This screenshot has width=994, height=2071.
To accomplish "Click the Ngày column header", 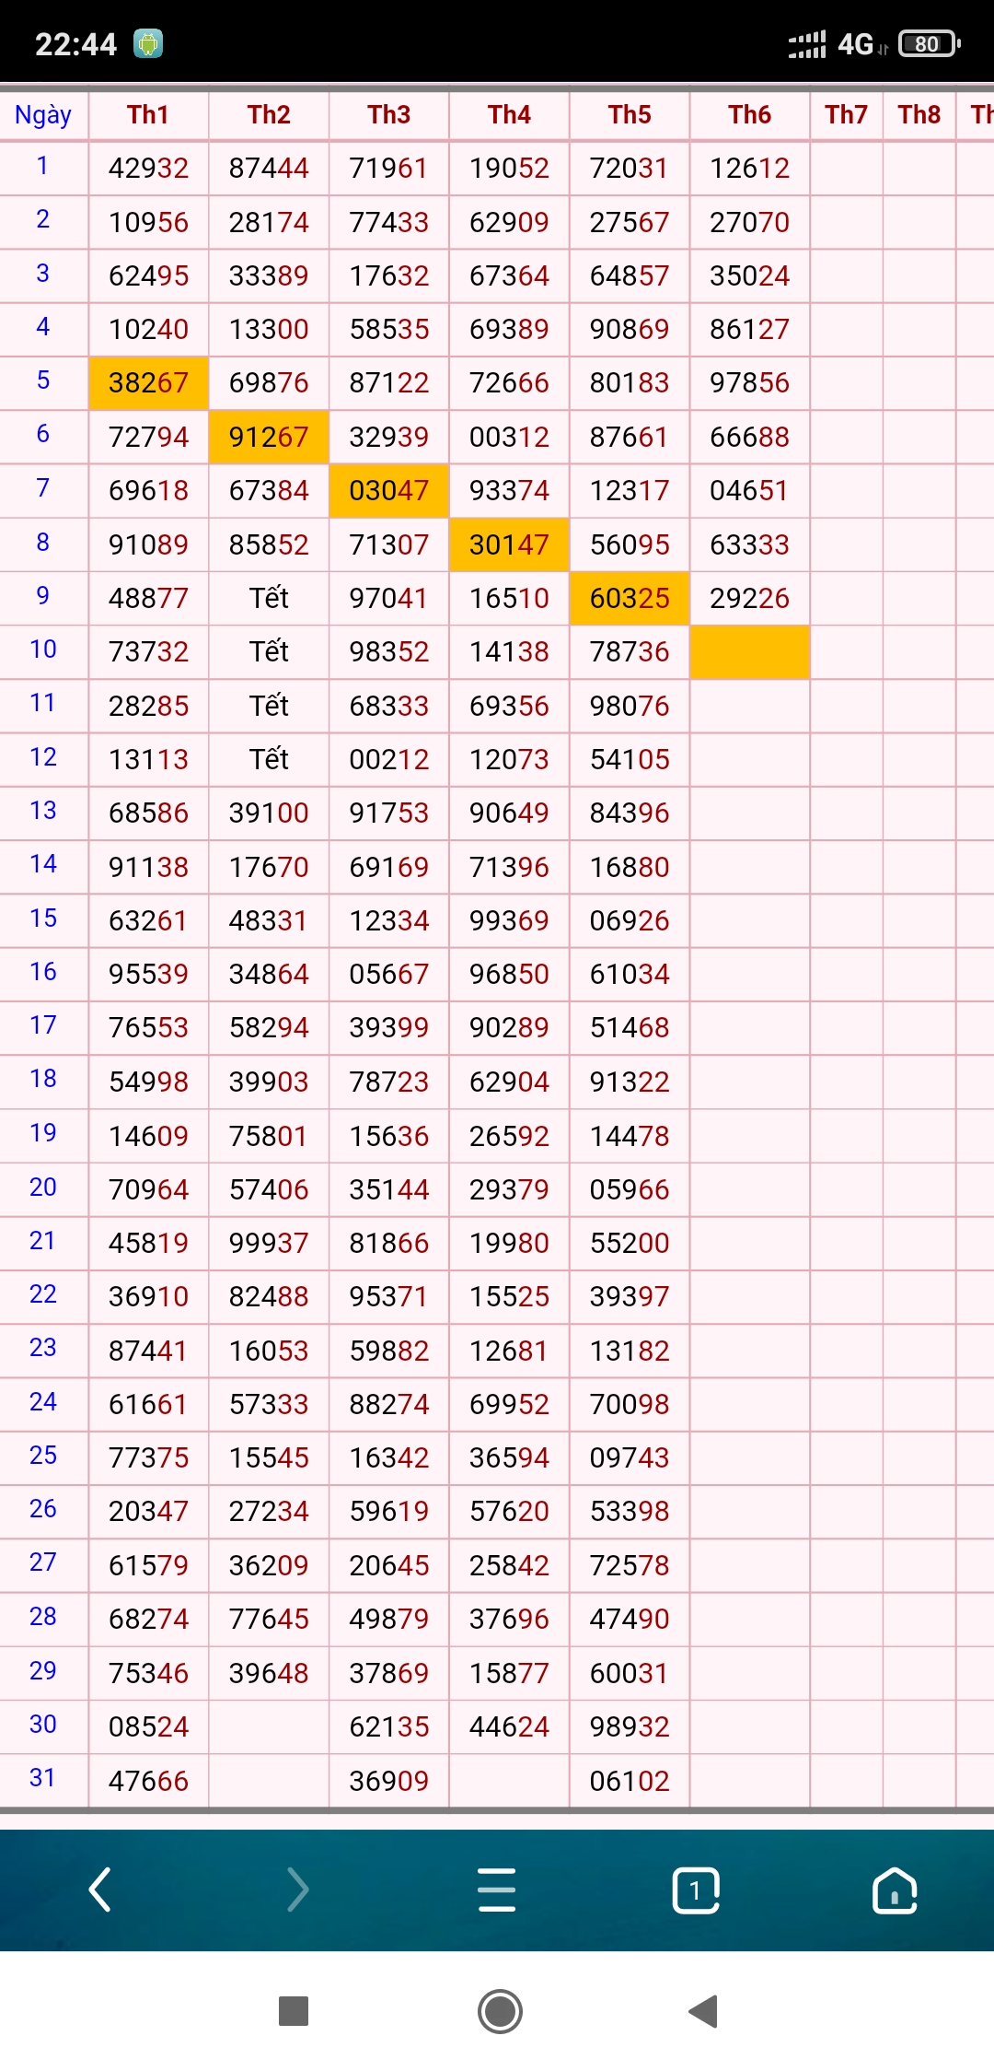I will click(43, 115).
